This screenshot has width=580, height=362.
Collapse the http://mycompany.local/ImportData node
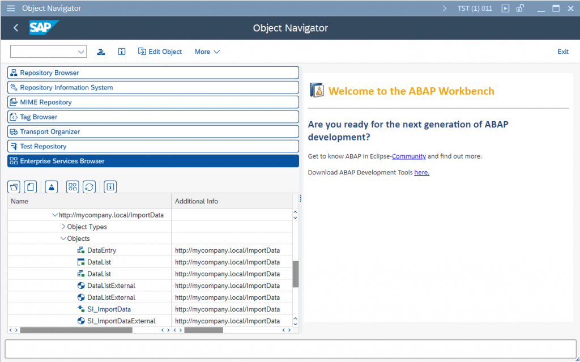[55, 215]
